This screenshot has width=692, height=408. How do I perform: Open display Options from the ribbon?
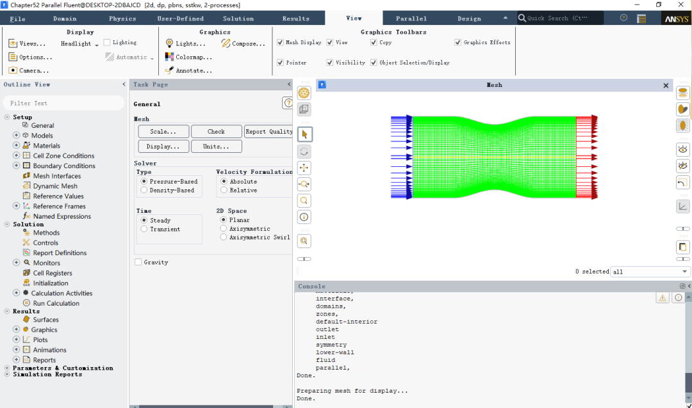31,57
